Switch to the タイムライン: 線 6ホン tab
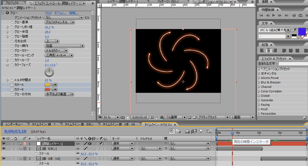 [x=79, y=124]
